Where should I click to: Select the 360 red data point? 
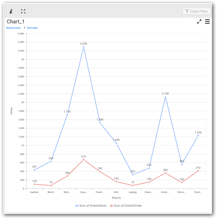click(165, 173)
